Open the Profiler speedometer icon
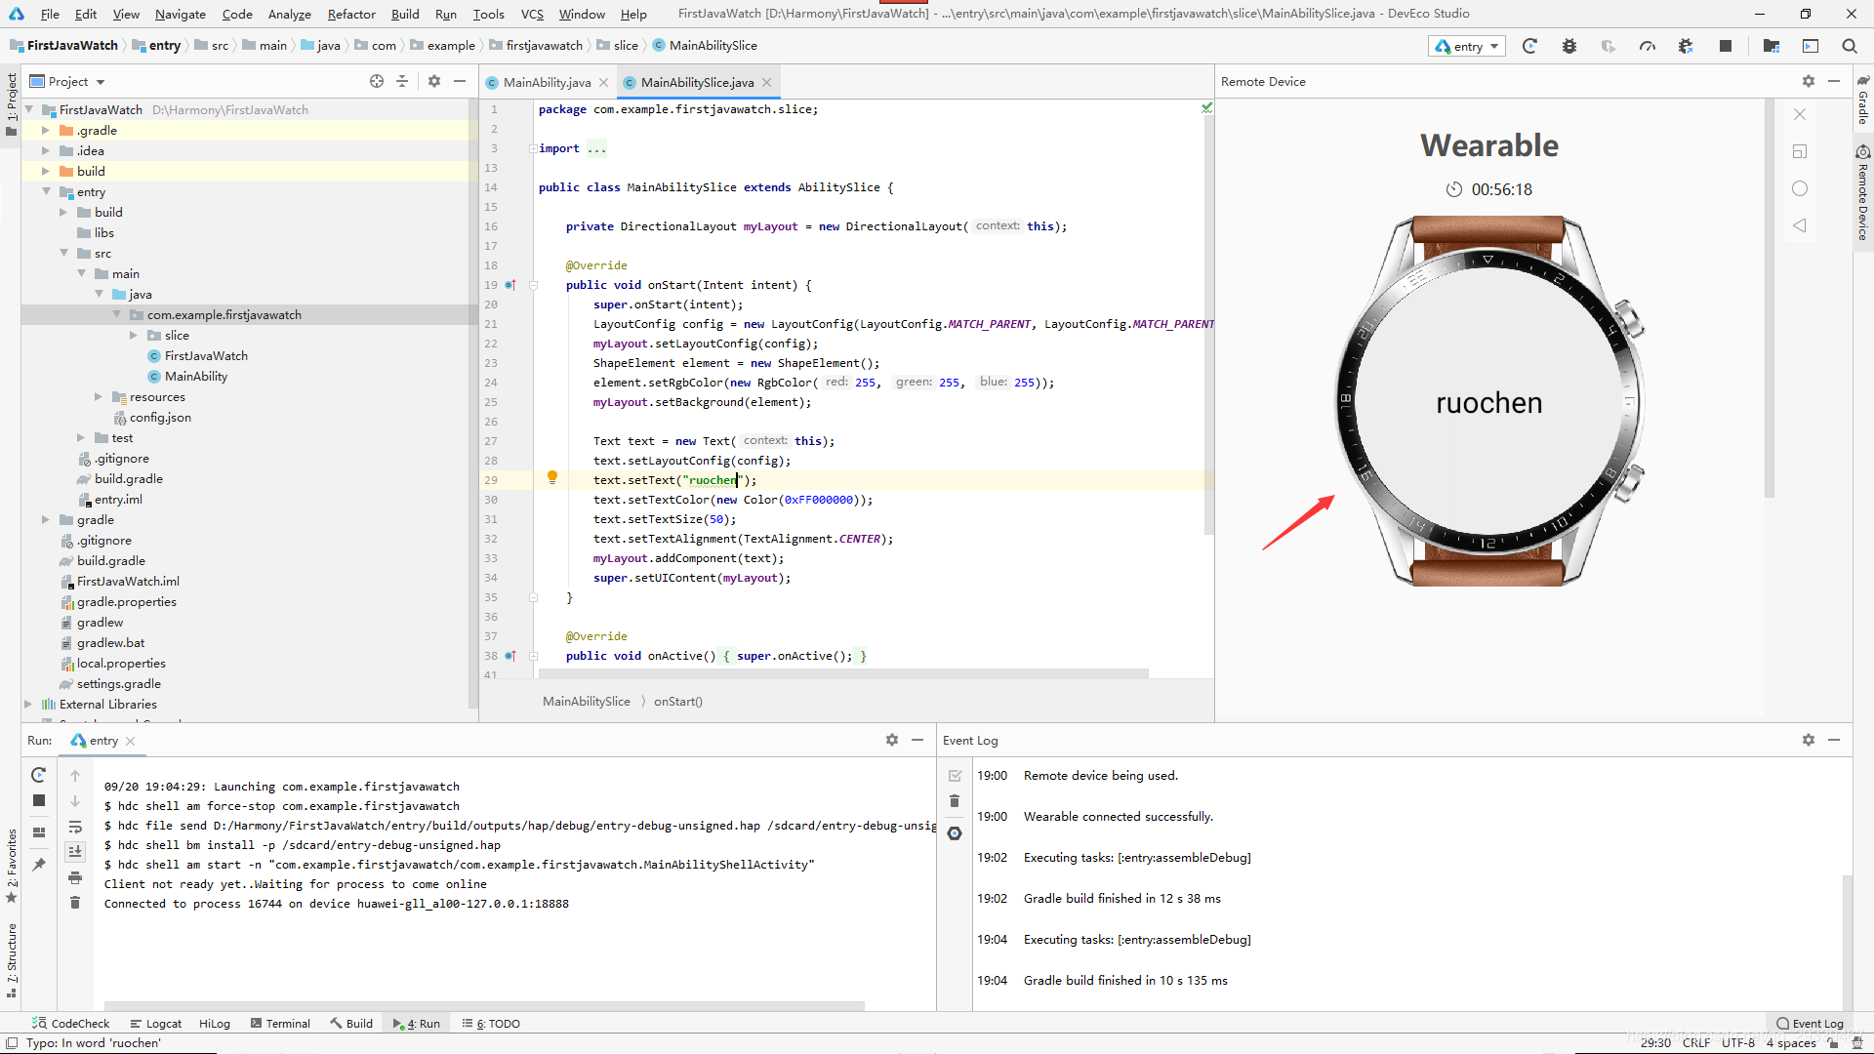Screen dimensions: 1874x1054 point(1648,46)
